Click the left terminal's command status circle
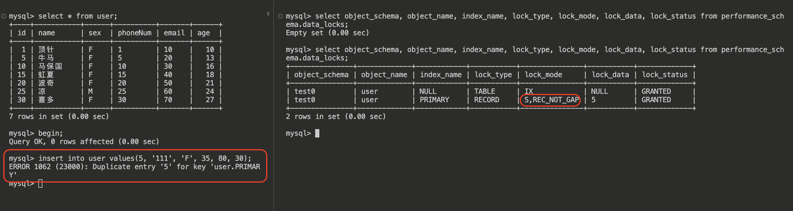This screenshot has height=211, width=793. 4,16
